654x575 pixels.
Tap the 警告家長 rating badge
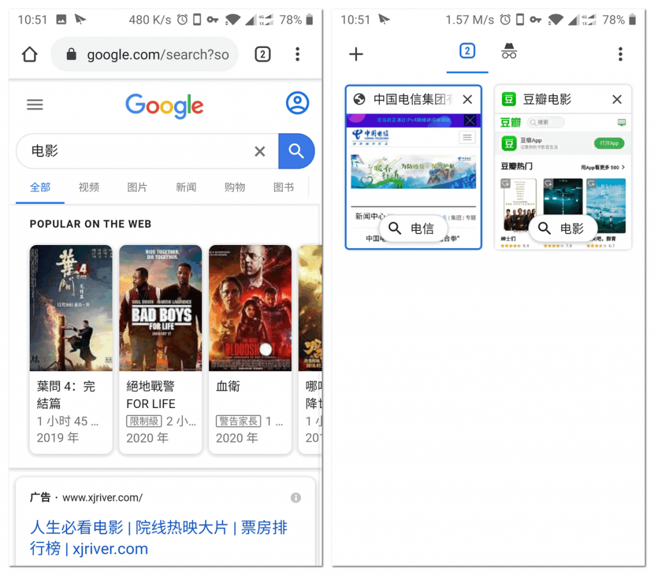click(239, 421)
